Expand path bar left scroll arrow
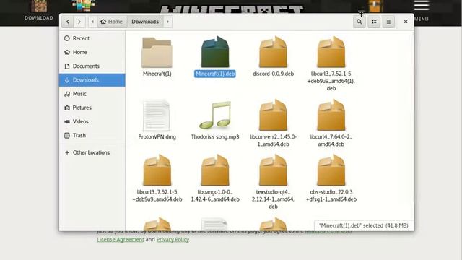Image resolution: width=462 pixels, height=260 pixels. click(92, 22)
